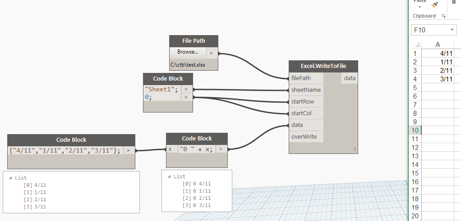Collapse the List in left preview bubble
The height and width of the screenshot is (221, 461).
10,178
